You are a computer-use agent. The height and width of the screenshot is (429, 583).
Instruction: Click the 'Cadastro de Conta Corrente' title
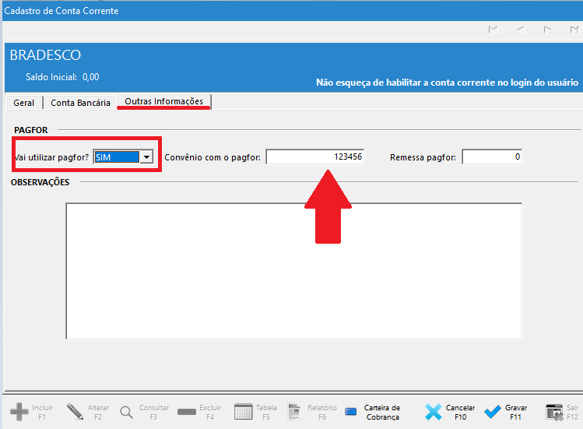click(x=61, y=11)
